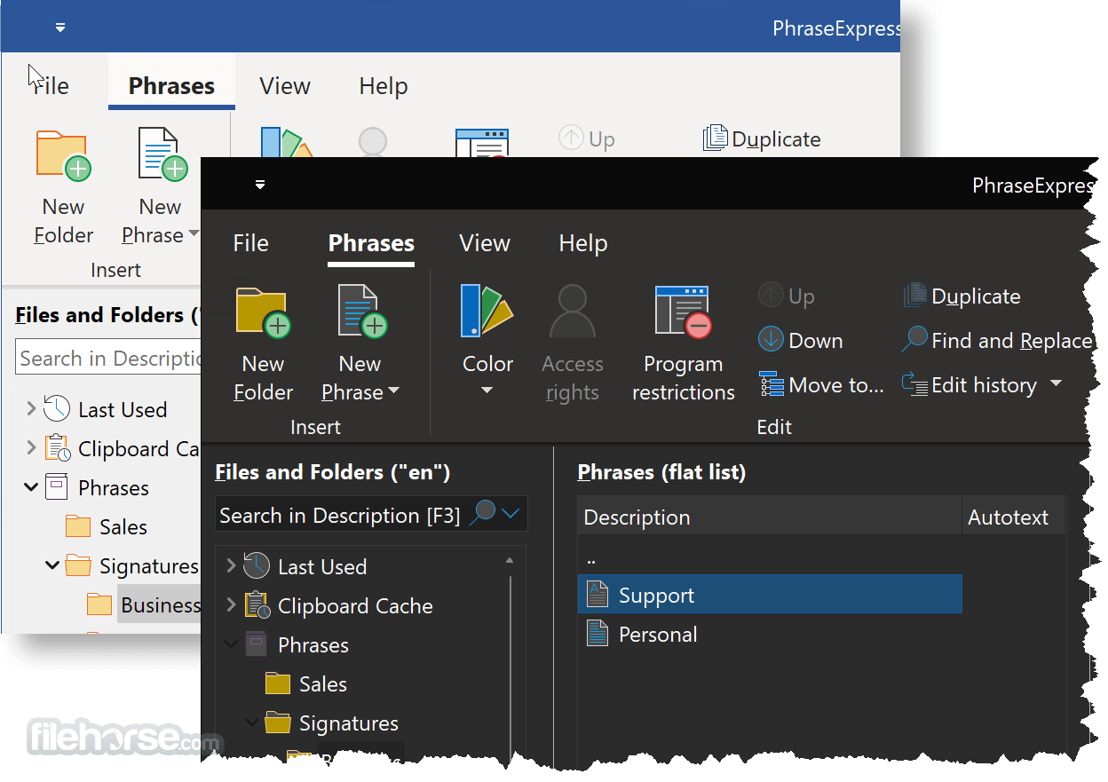Open the Help tab in dark window
The width and height of the screenshot is (1108, 782).
[582, 243]
